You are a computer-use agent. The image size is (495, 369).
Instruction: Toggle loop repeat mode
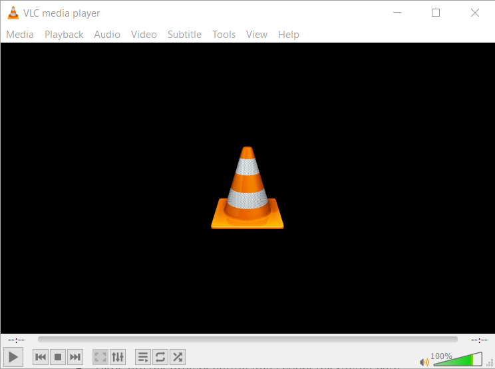point(160,357)
